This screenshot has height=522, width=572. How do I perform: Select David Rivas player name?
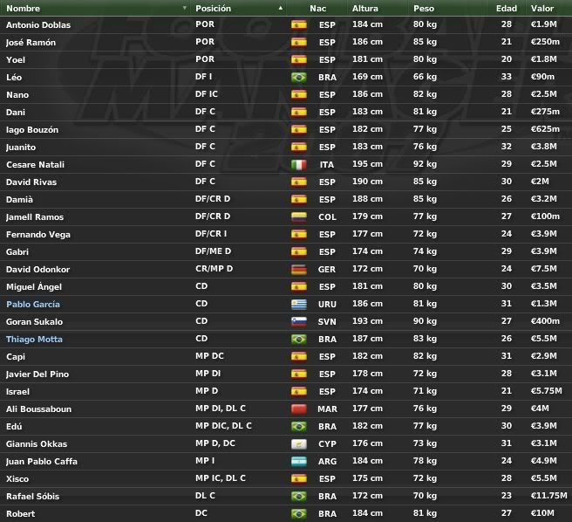31,182
